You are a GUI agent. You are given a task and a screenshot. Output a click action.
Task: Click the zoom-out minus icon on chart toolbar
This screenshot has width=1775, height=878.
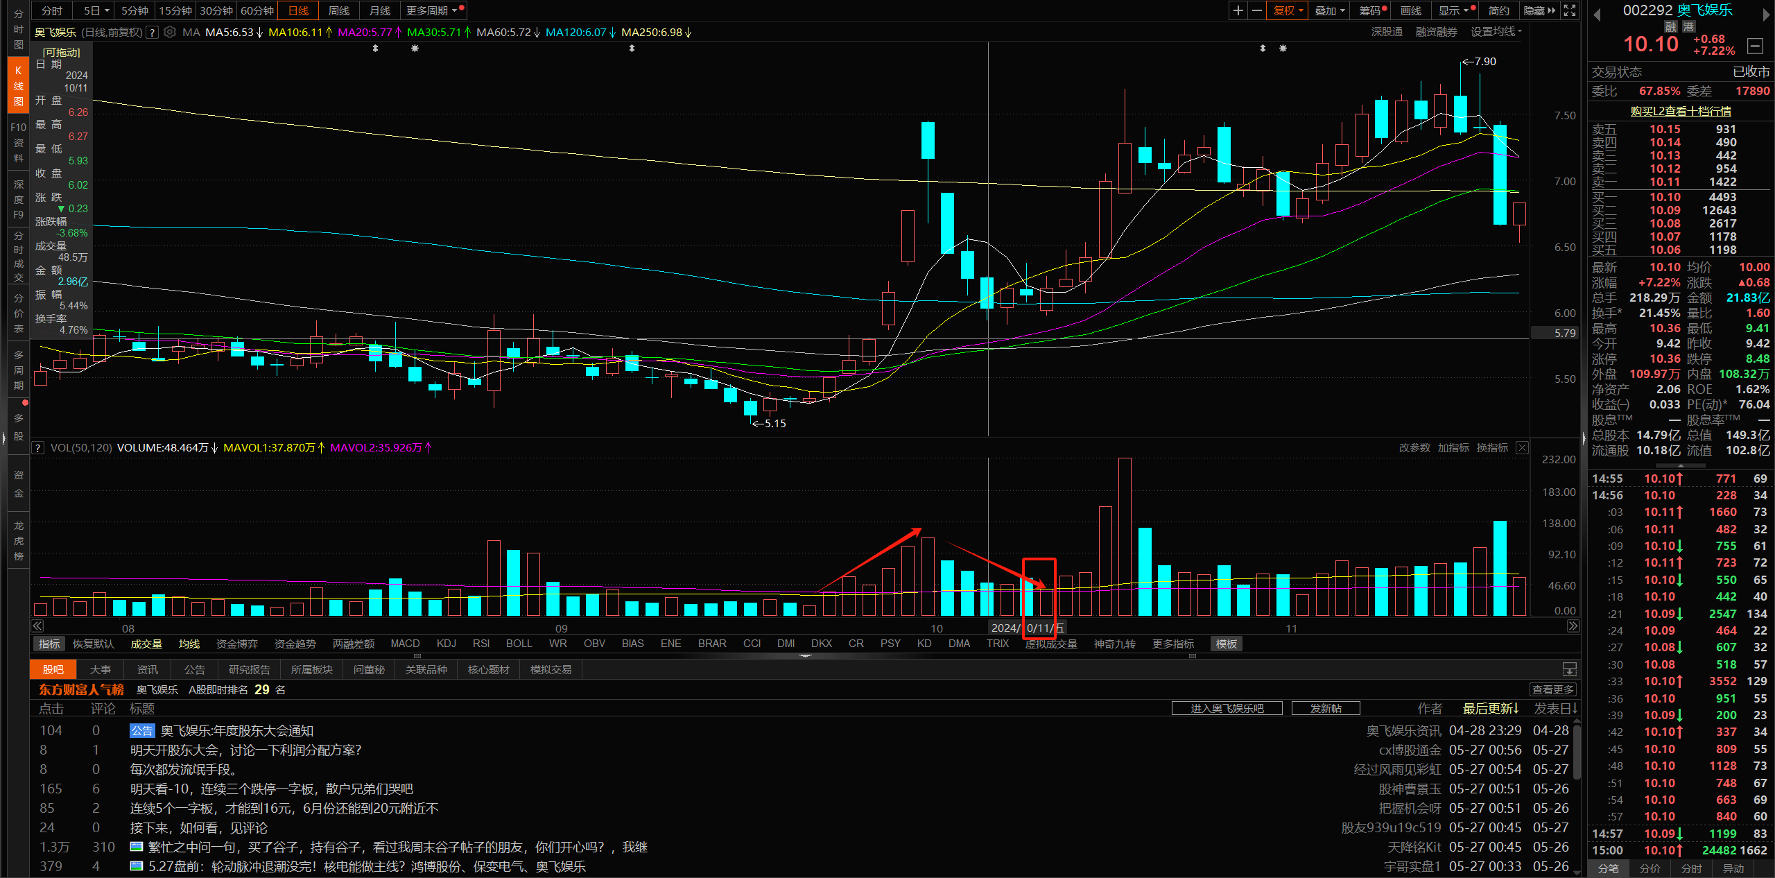coord(1256,10)
